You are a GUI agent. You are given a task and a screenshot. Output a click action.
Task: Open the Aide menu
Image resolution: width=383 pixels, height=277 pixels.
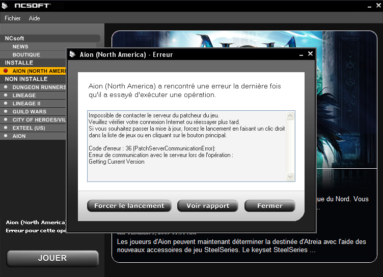click(x=34, y=18)
